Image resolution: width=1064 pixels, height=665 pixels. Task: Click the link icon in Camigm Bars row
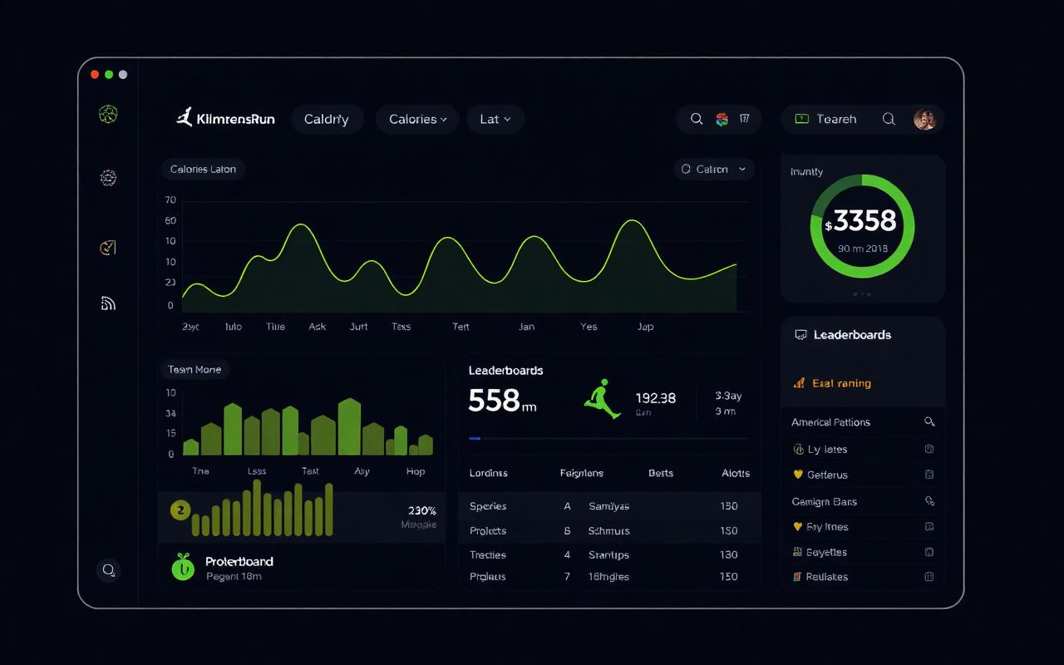click(929, 501)
